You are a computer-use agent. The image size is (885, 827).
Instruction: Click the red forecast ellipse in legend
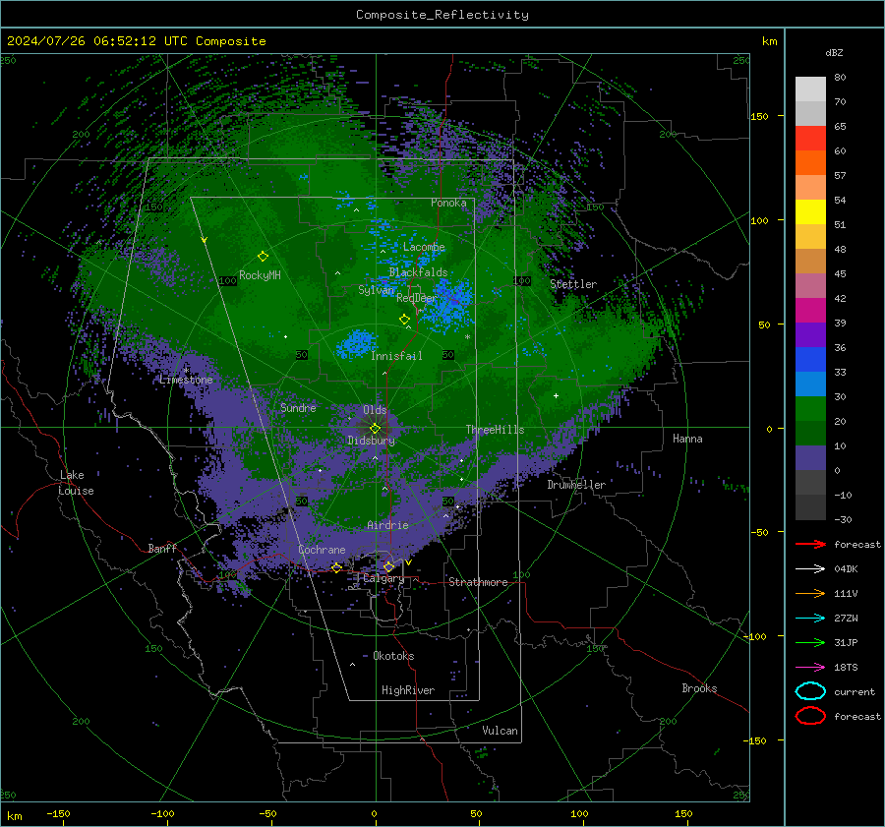(x=810, y=716)
